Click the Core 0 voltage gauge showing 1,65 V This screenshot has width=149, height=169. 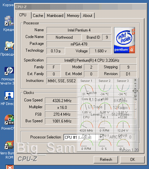pyautogui.click(x=87, y=106)
